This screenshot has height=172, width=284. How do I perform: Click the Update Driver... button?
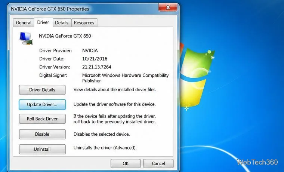point(42,104)
